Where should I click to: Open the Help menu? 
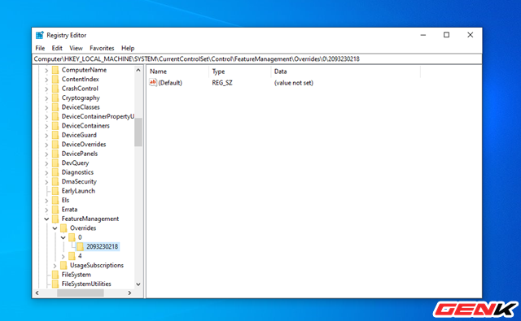(128, 48)
